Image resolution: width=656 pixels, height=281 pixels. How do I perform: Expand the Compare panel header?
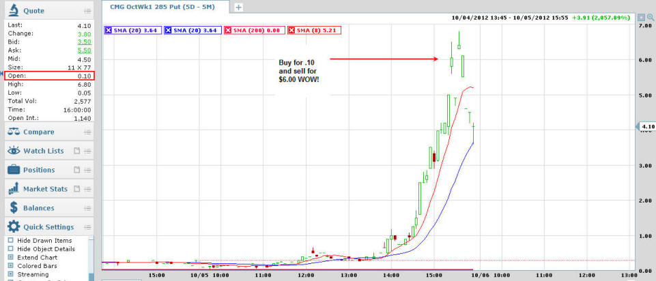[x=49, y=132]
